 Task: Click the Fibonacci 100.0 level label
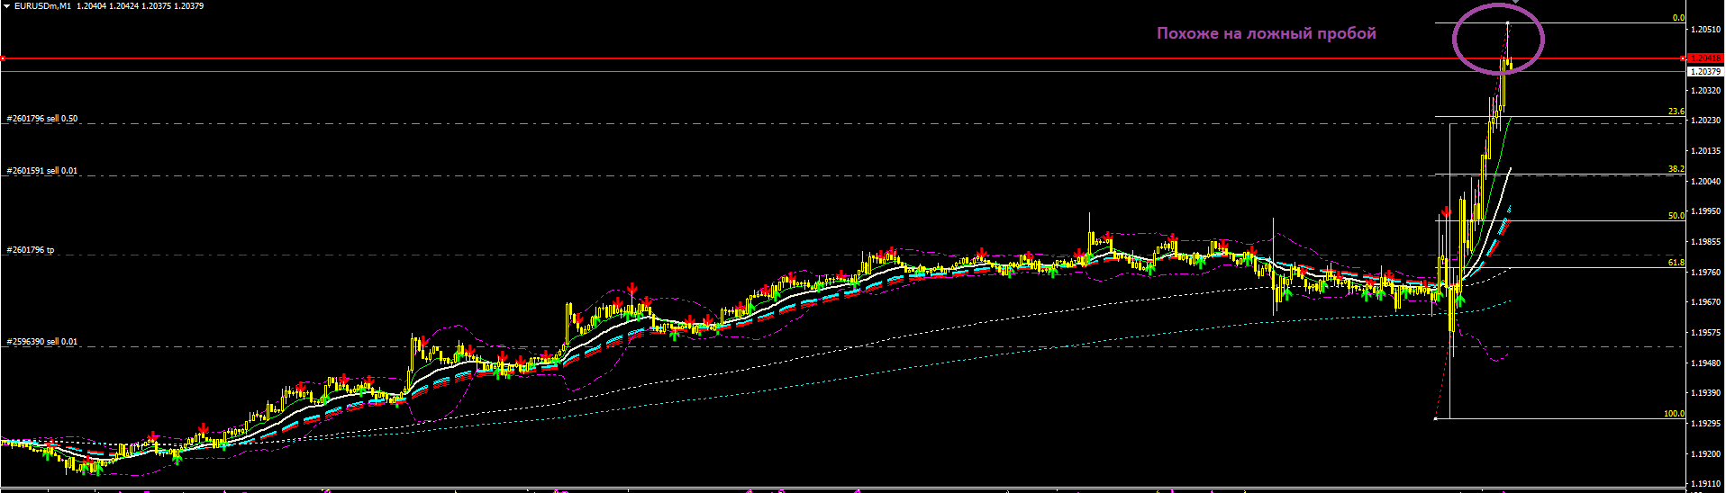(x=1674, y=414)
